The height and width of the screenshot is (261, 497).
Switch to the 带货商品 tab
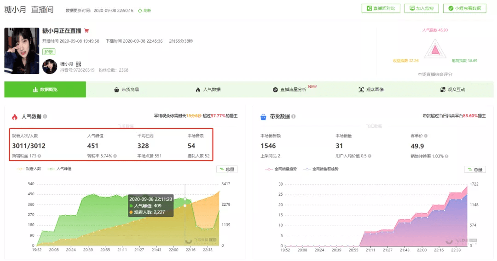[x=127, y=90]
